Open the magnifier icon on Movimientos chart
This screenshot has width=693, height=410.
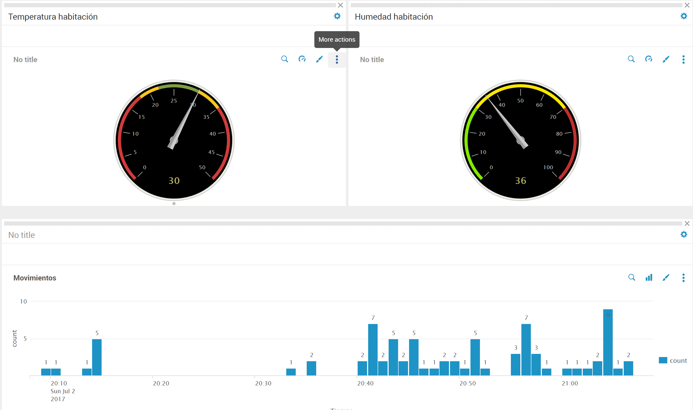click(x=631, y=277)
